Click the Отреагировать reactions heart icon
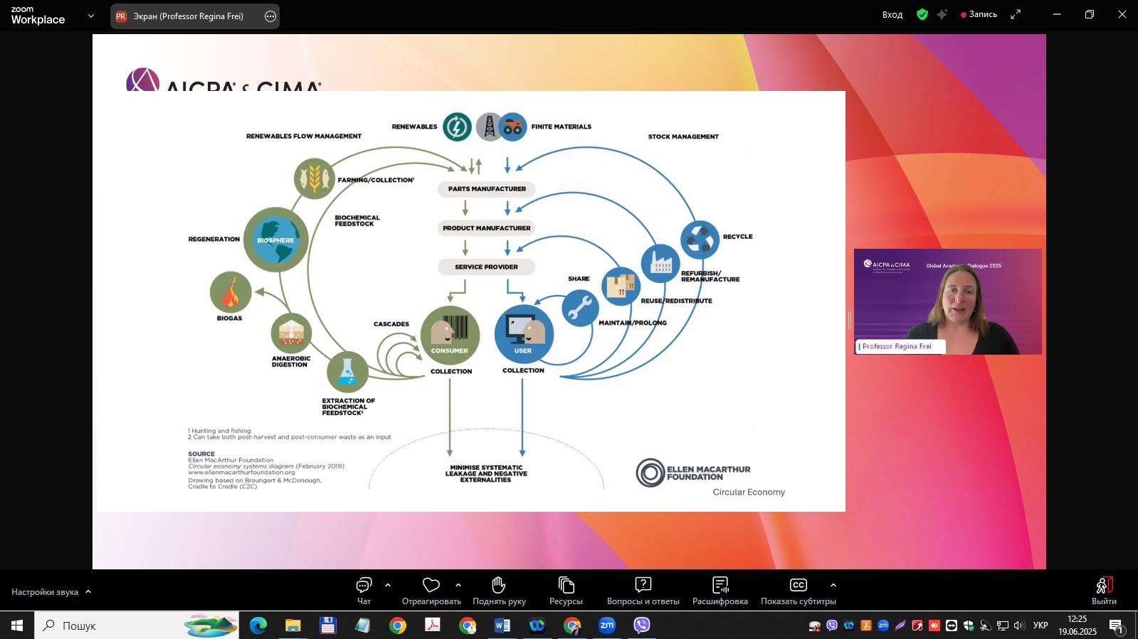1138x639 pixels. [431, 585]
